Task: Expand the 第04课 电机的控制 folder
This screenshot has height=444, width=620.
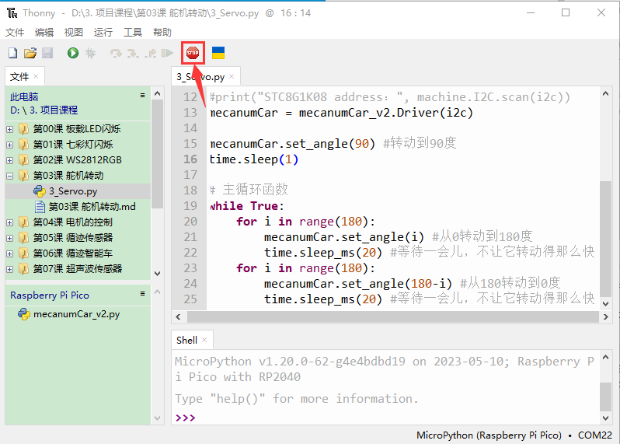Action: pos(10,222)
